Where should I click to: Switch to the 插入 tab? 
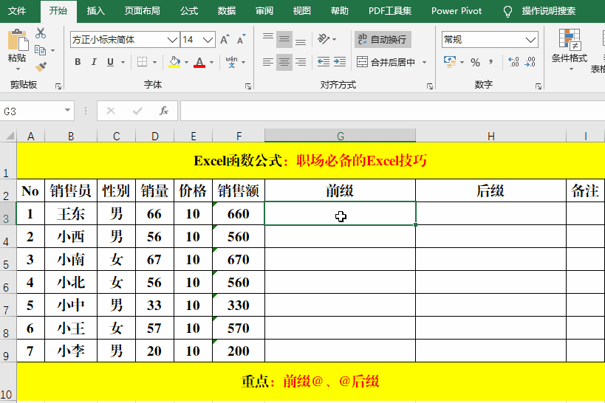[x=96, y=11]
